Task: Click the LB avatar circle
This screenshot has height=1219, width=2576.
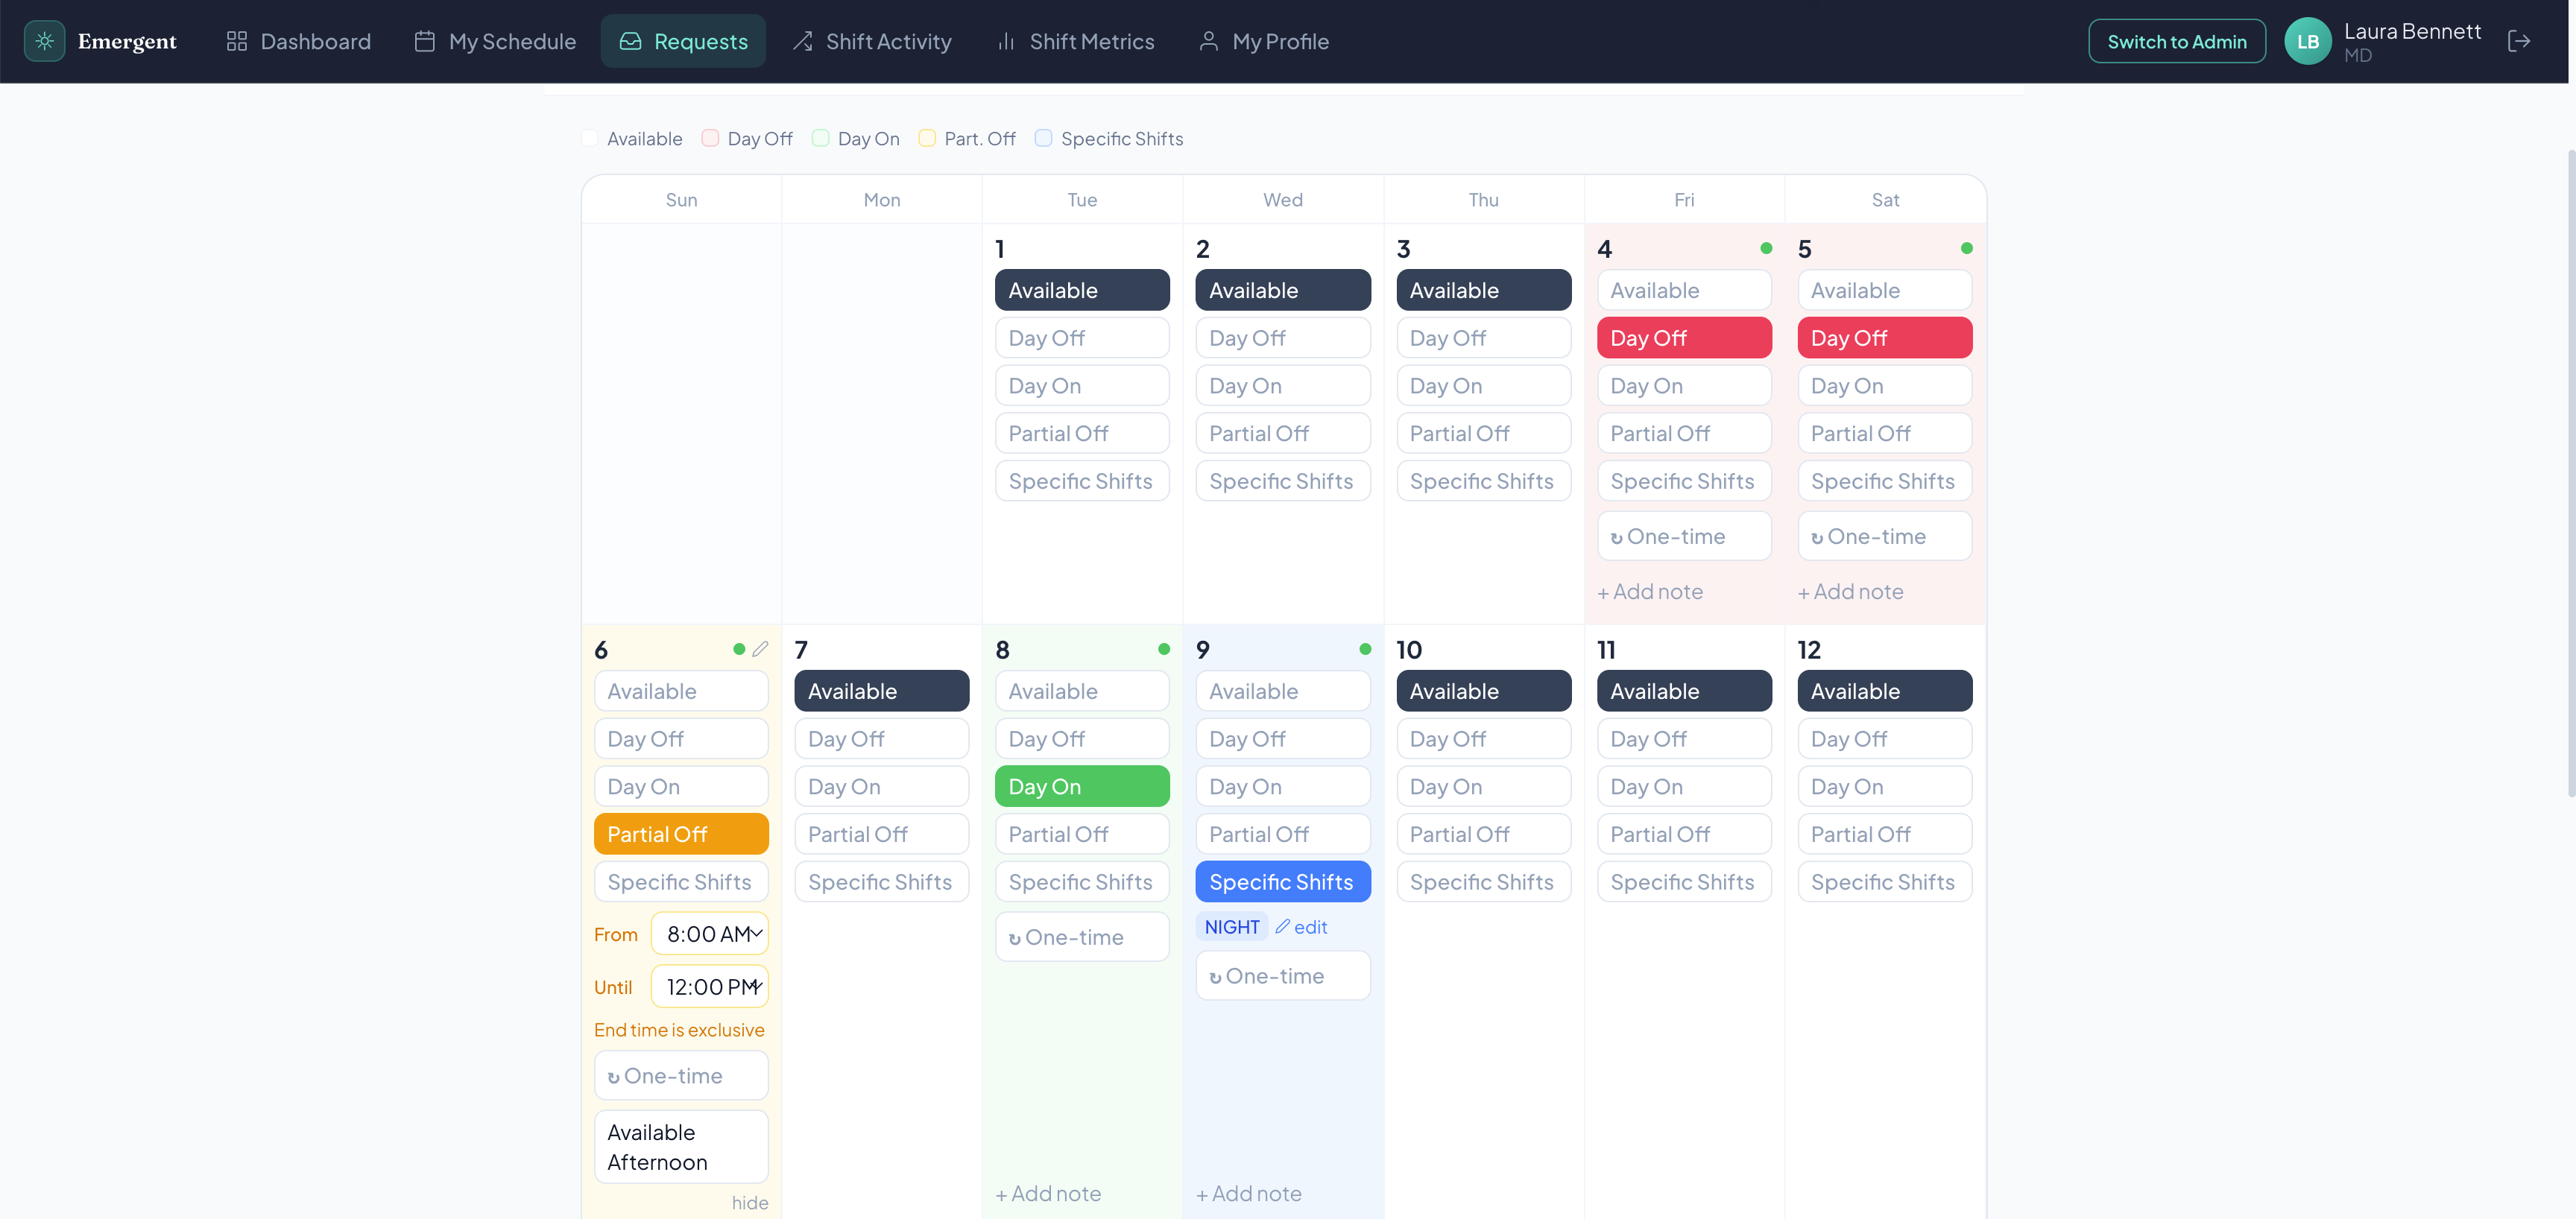Action: (2308, 41)
